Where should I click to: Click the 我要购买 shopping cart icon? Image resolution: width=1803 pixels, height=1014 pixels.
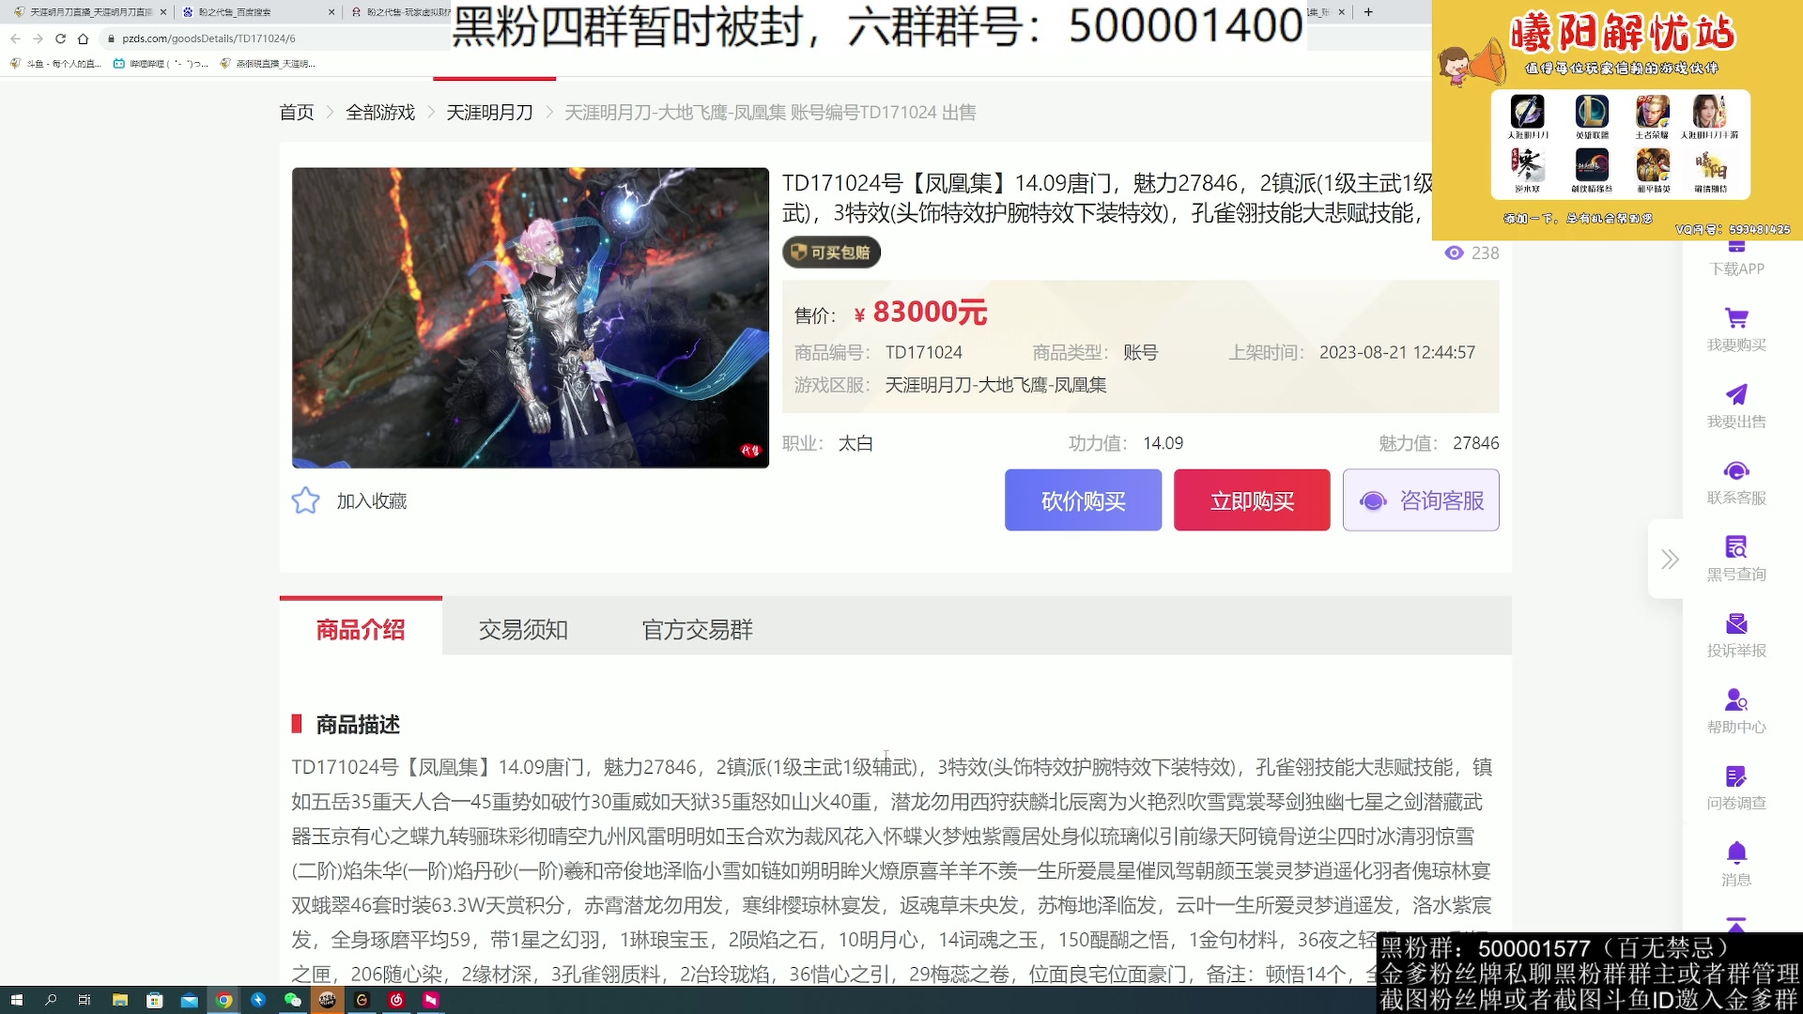click(x=1738, y=319)
